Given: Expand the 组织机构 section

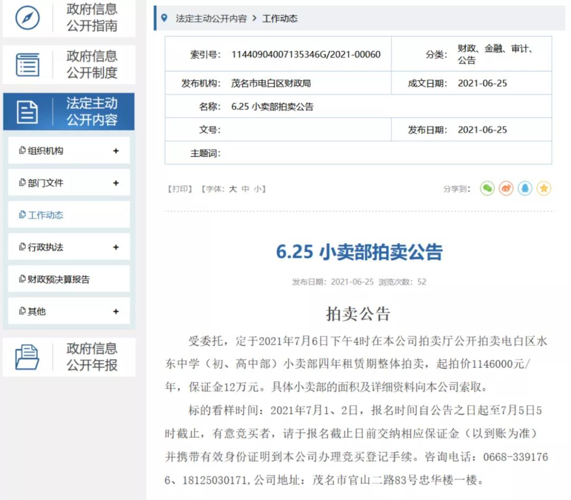Looking at the screenshot, I should coord(116,151).
